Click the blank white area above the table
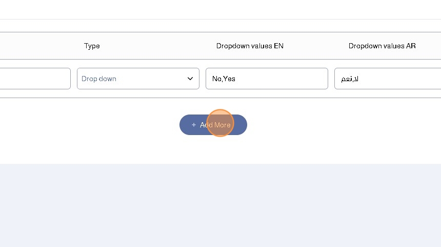Image resolution: width=441 pixels, height=247 pixels. click(x=221, y=9)
